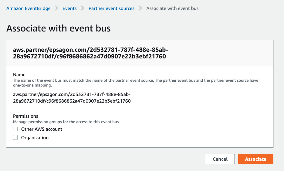Click the 'Other AWS account' label text

pyautogui.click(x=42, y=129)
